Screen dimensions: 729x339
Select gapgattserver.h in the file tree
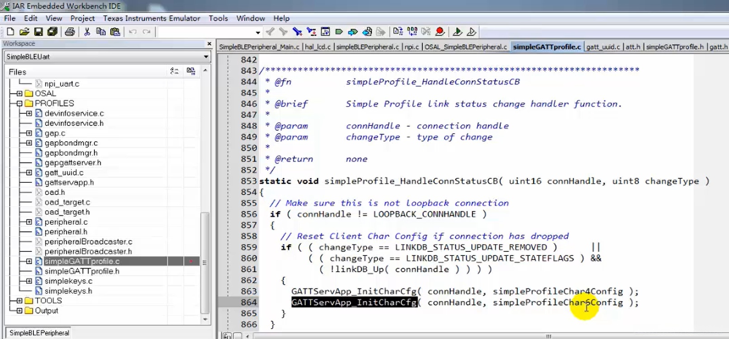click(73, 163)
